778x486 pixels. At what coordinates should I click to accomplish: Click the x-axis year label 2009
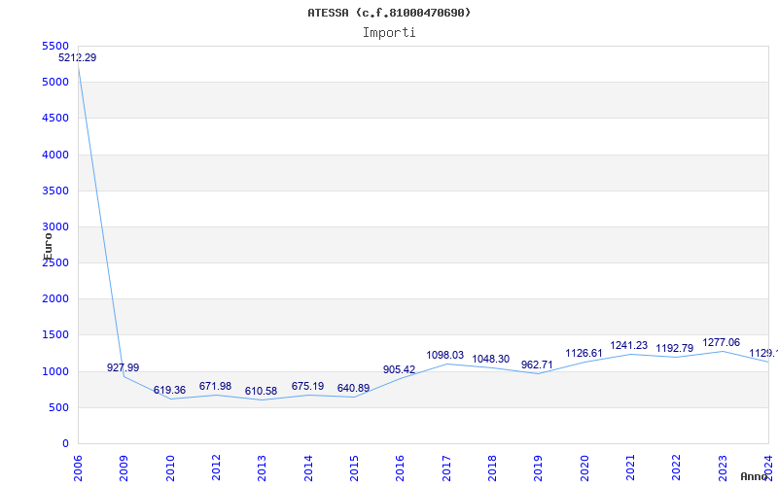(x=124, y=469)
